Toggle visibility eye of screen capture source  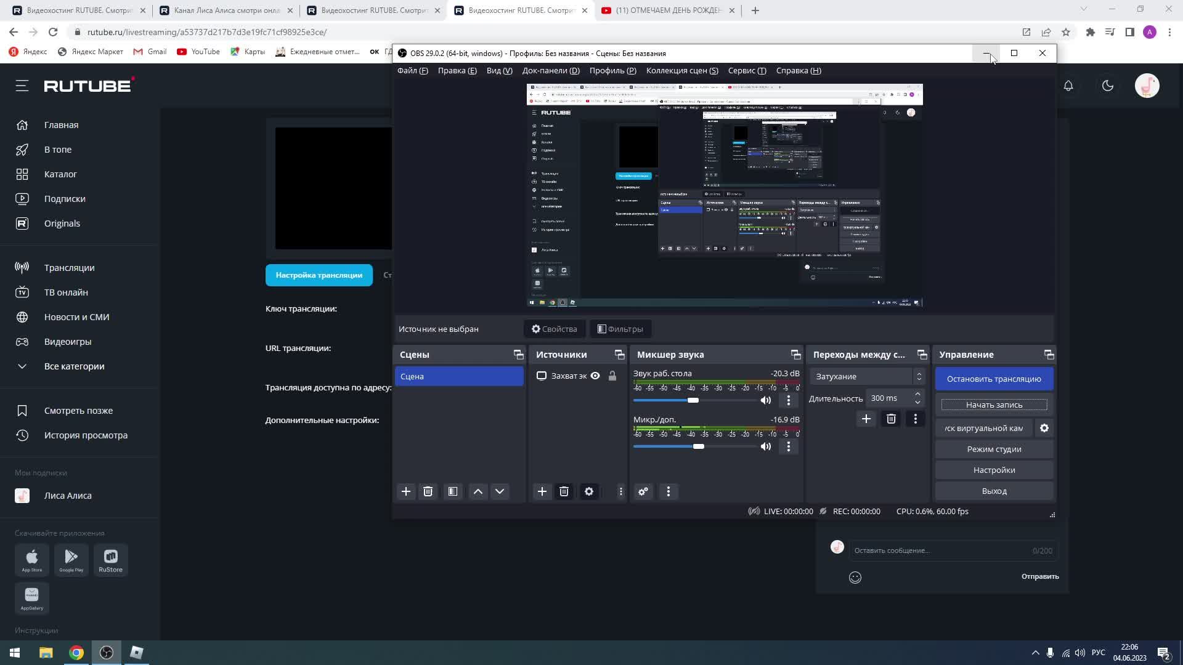595,376
